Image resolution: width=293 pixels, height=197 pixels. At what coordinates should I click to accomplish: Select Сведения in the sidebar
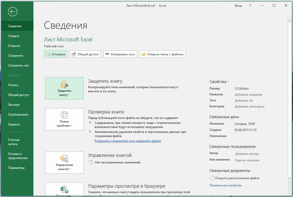pyautogui.click(x=17, y=26)
